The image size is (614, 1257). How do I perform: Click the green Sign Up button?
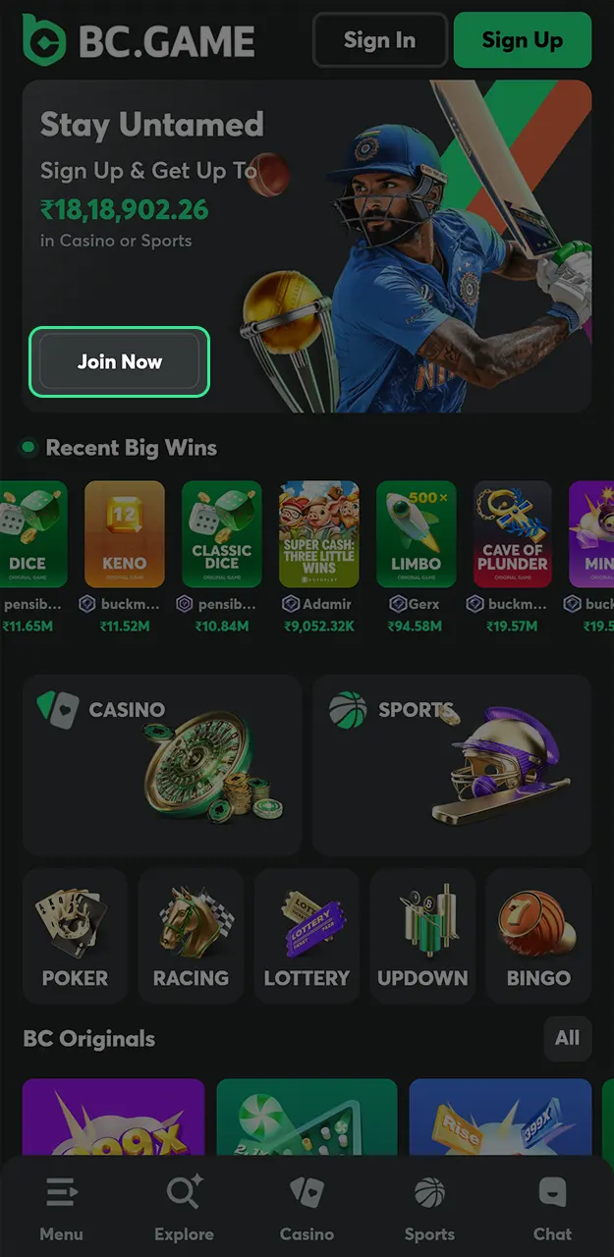click(523, 40)
